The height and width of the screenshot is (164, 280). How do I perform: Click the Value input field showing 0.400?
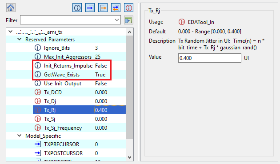pyautogui.click(x=210, y=58)
